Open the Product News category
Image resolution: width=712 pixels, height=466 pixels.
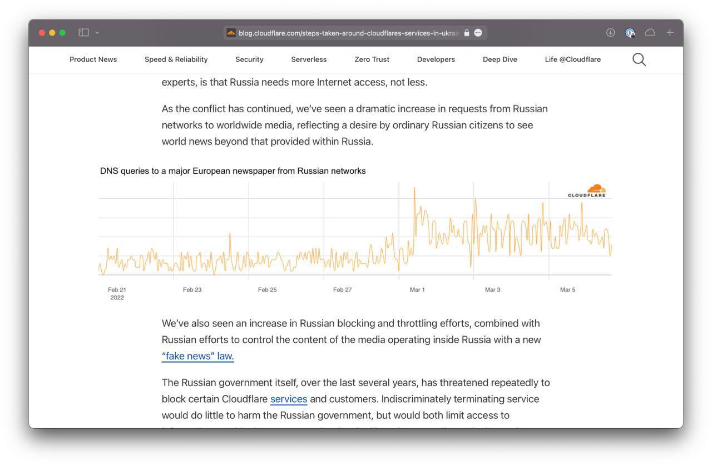93,59
